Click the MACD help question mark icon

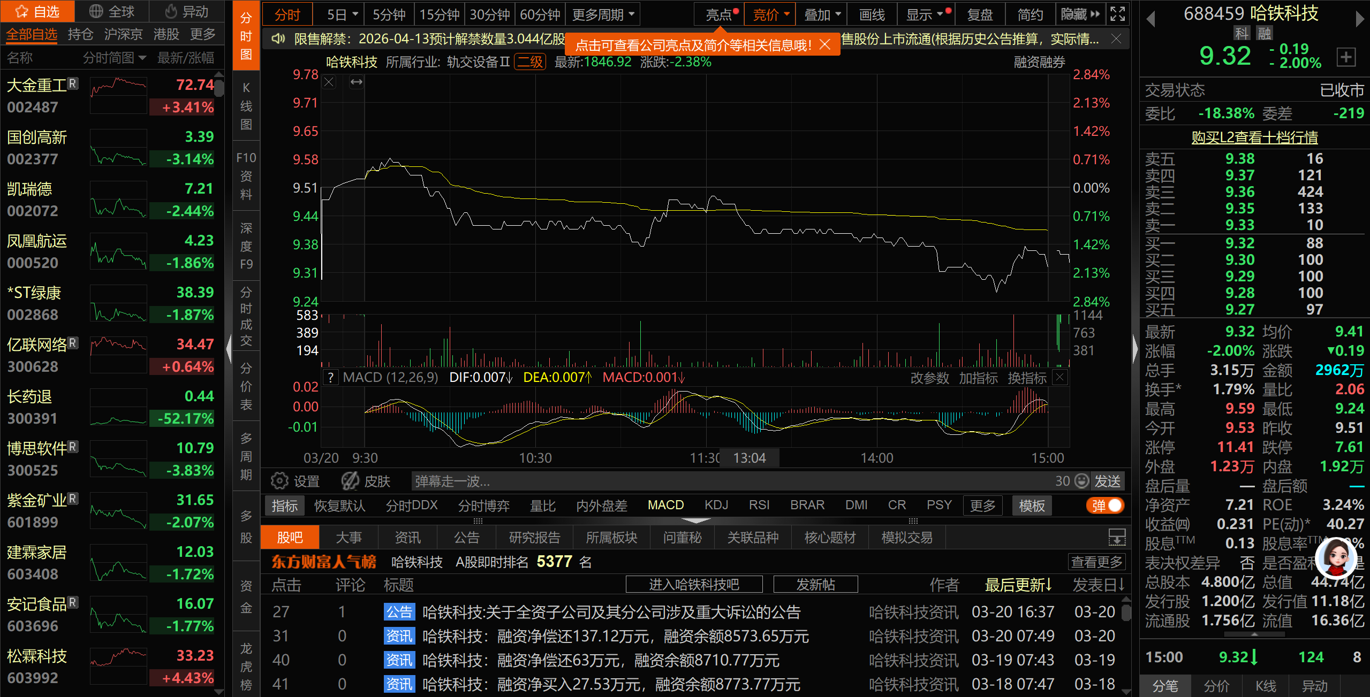[331, 378]
